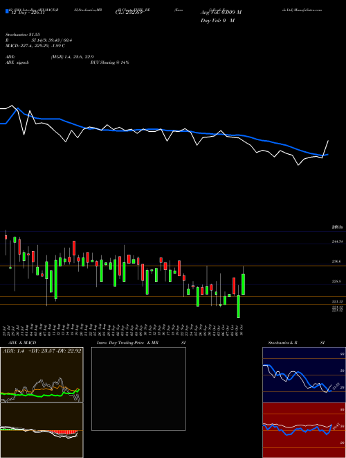
Task: Click the CL: 232.69 closing price text
Action: click(129, 12)
